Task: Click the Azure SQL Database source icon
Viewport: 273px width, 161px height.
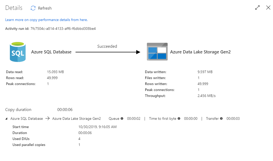Action: coord(18,52)
